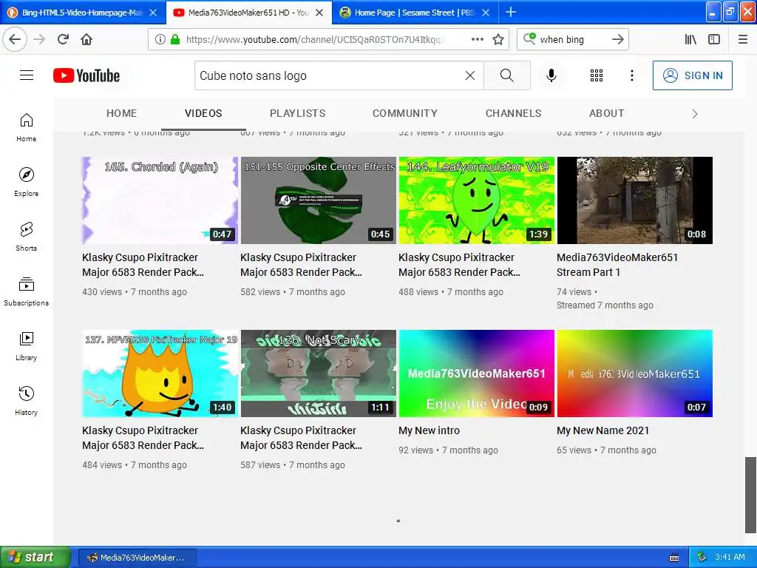
Task: Click Media763VideoMaker taskbar window button
Action: click(137, 558)
